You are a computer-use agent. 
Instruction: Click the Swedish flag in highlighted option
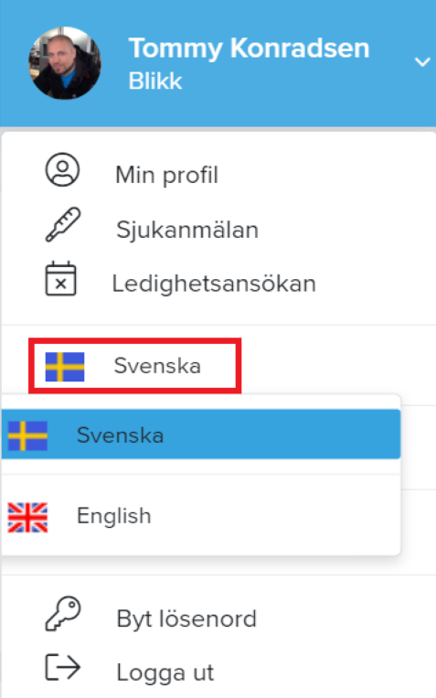(27, 435)
